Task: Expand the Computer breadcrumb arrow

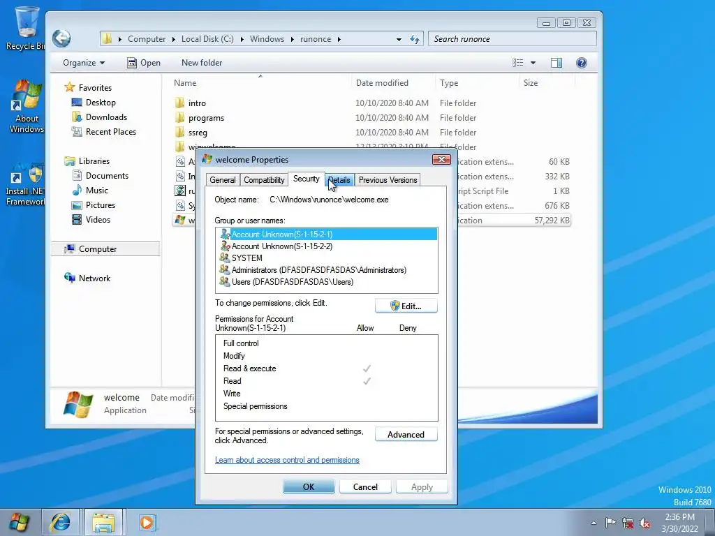Action: point(174,39)
